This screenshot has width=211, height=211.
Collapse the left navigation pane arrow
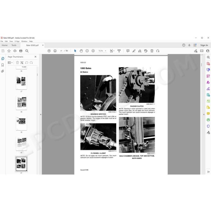41,115
